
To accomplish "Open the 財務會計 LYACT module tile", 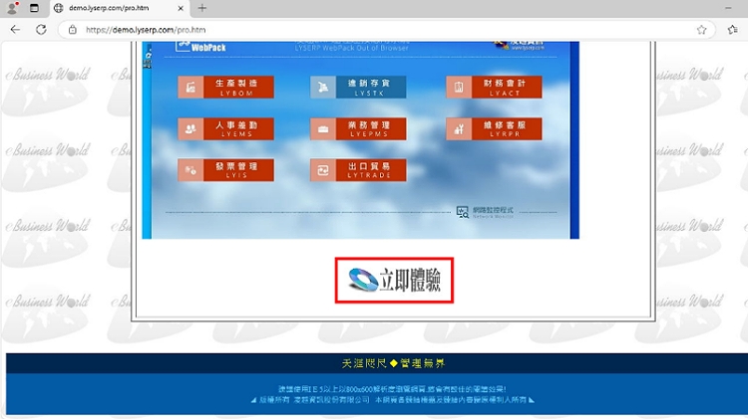I will [493, 88].
